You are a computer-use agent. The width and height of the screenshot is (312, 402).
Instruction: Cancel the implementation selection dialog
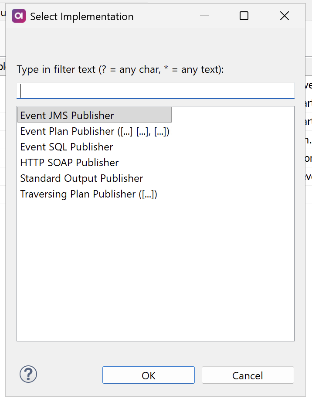tap(248, 375)
